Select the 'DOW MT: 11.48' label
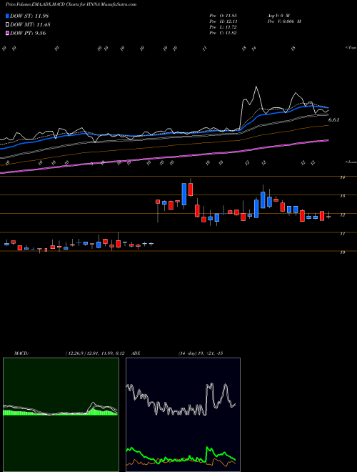The image size is (357, 472). (x=30, y=25)
